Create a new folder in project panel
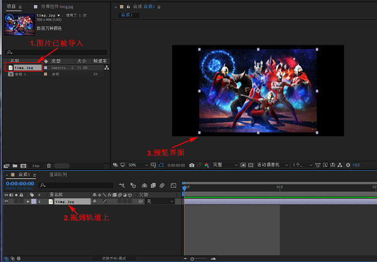The image size is (377, 262). (x=15, y=166)
